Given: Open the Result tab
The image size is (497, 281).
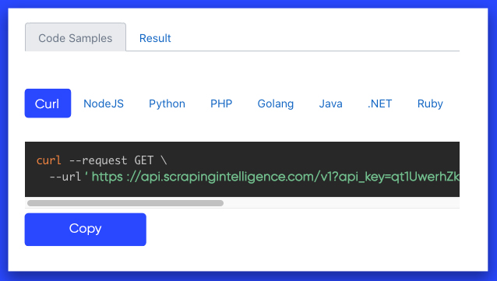Looking at the screenshot, I should click(x=155, y=38).
